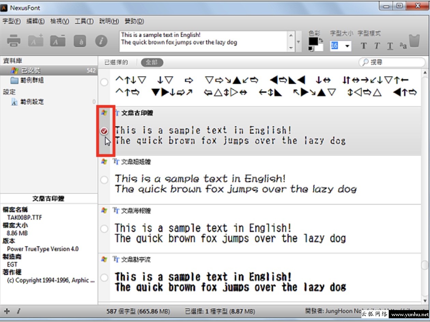Screen dimensions: 430x322
Task: Click the 文鼎海報體 font name in the list
Action: (x=136, y=211)
